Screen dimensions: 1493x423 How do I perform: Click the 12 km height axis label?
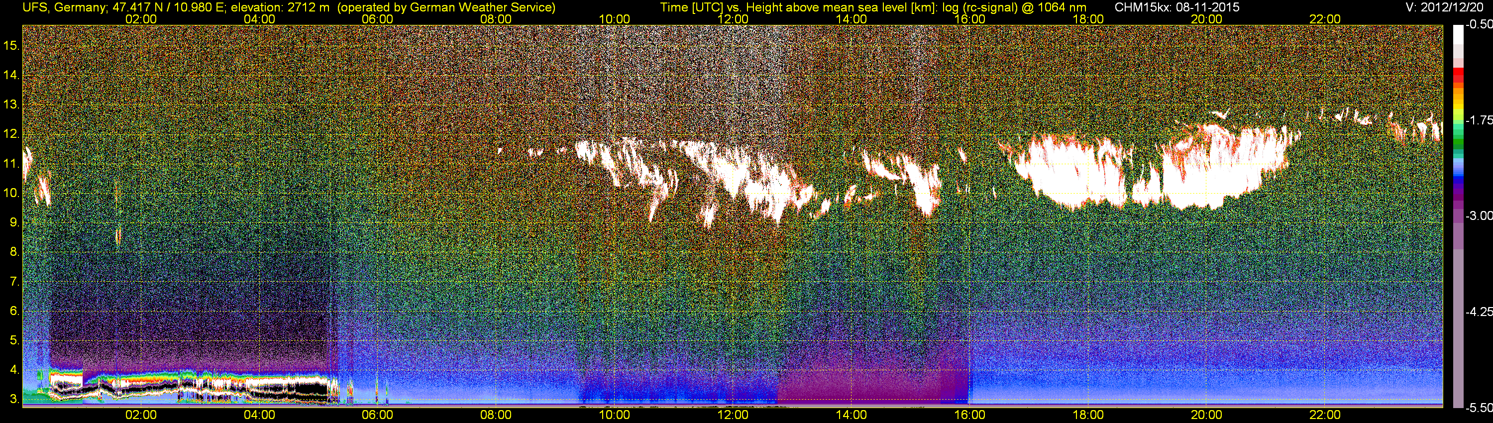point(11,134)
